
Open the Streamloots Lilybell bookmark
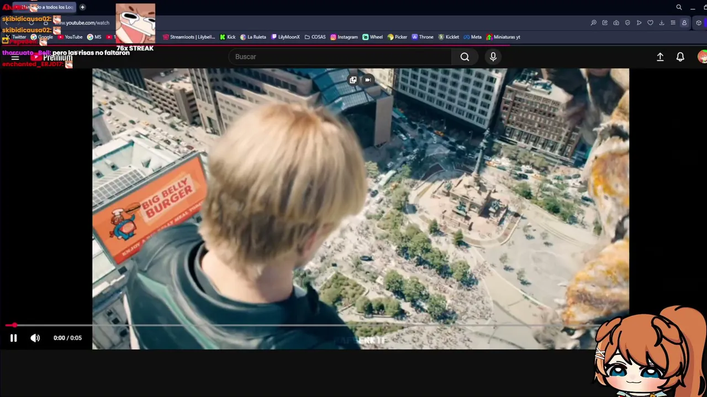tap(189, 37)
